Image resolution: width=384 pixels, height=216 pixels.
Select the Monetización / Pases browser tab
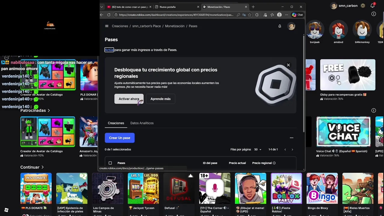225,7
